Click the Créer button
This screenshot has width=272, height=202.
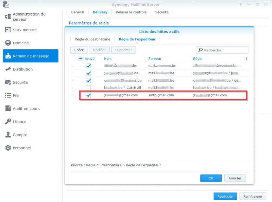tap(79, 50)
